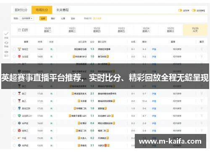This screenshot has height=152, width=210.
Task: Click the 比分 column header
Action: (92, 42)
